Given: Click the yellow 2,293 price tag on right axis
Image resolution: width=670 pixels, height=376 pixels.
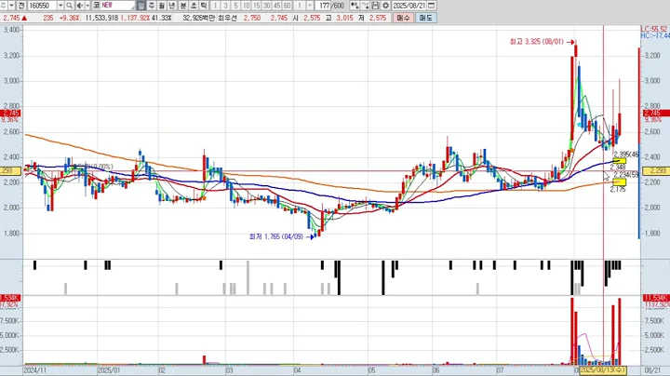Looking at the screenshot, I should [656, 171].
